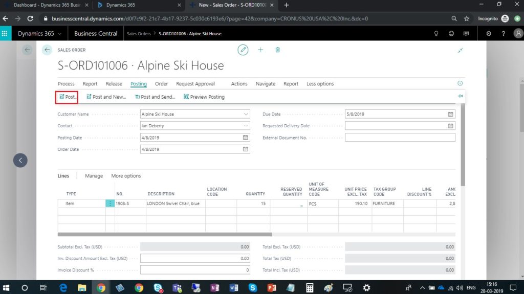
Task: Open the Navigate menu
Action: pos(266,84)
